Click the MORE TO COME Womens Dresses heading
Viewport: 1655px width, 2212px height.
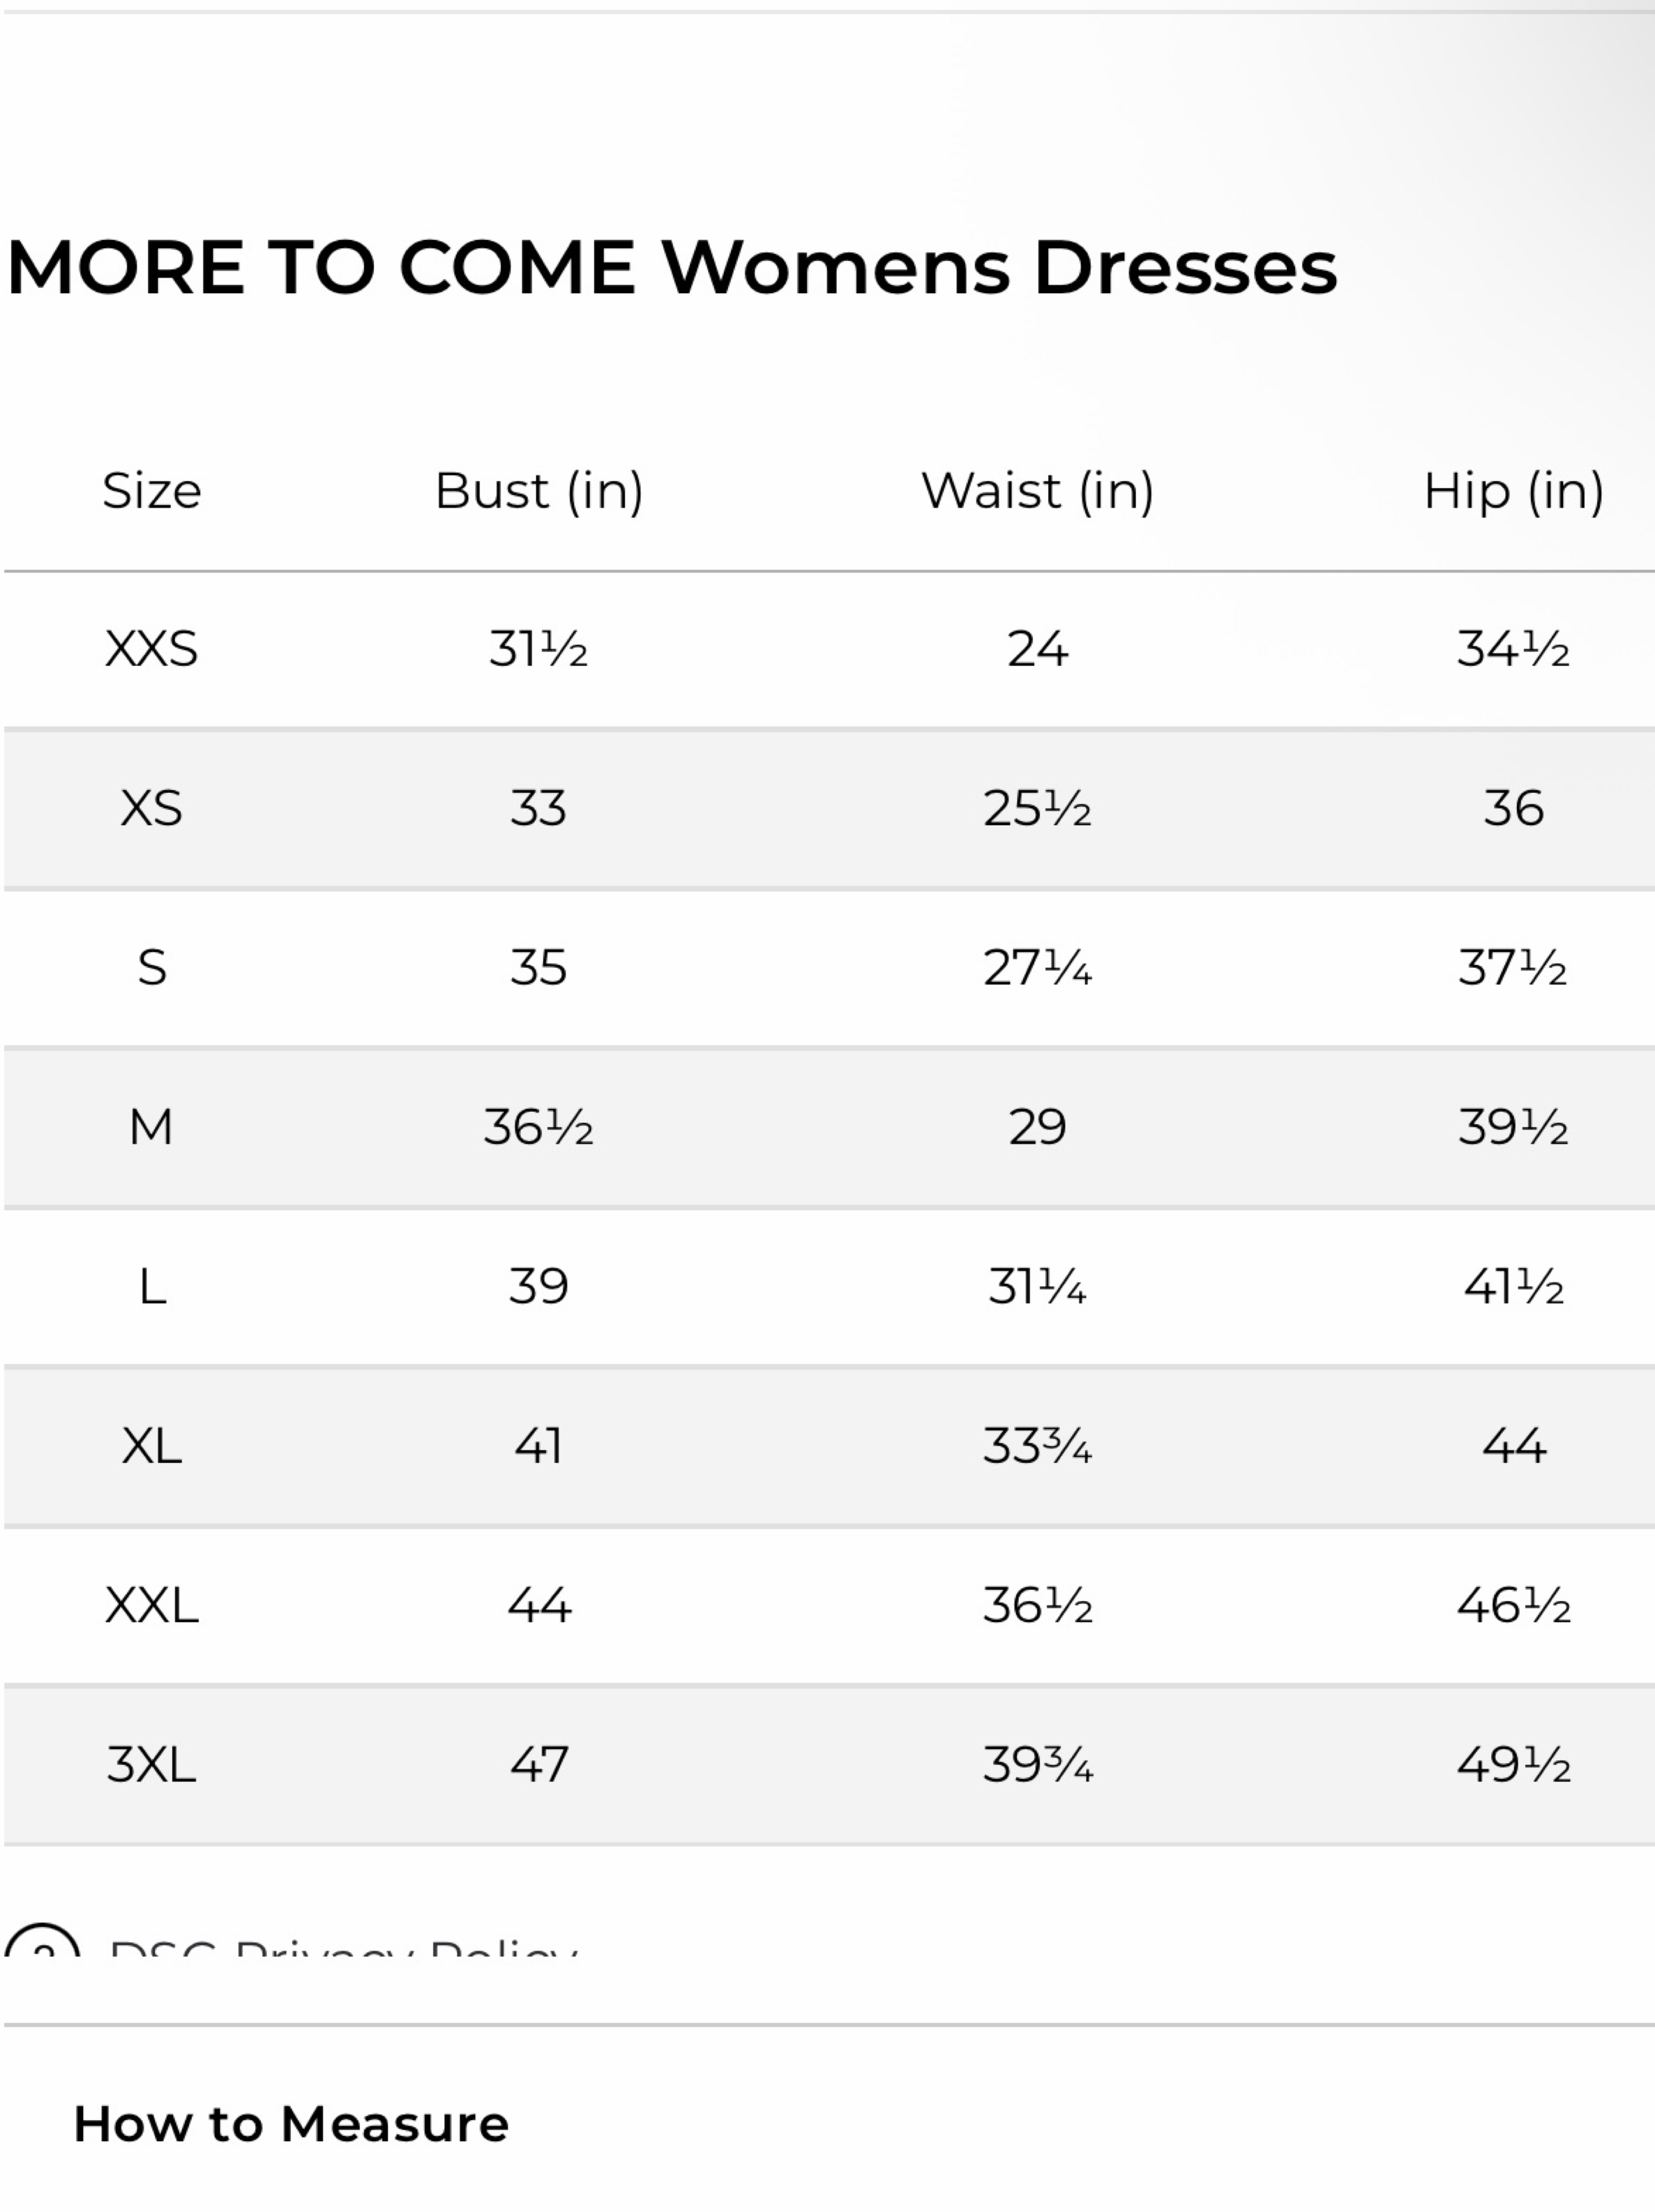coord(671,268)
